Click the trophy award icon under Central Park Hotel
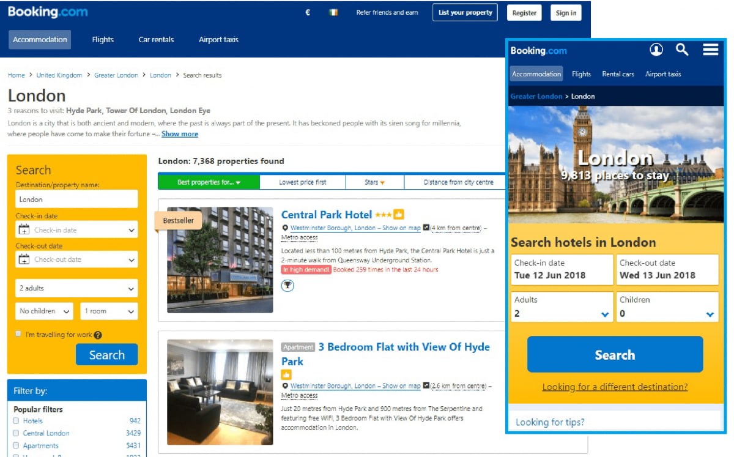This screenshot has width=734, height=457. point(287,286)
